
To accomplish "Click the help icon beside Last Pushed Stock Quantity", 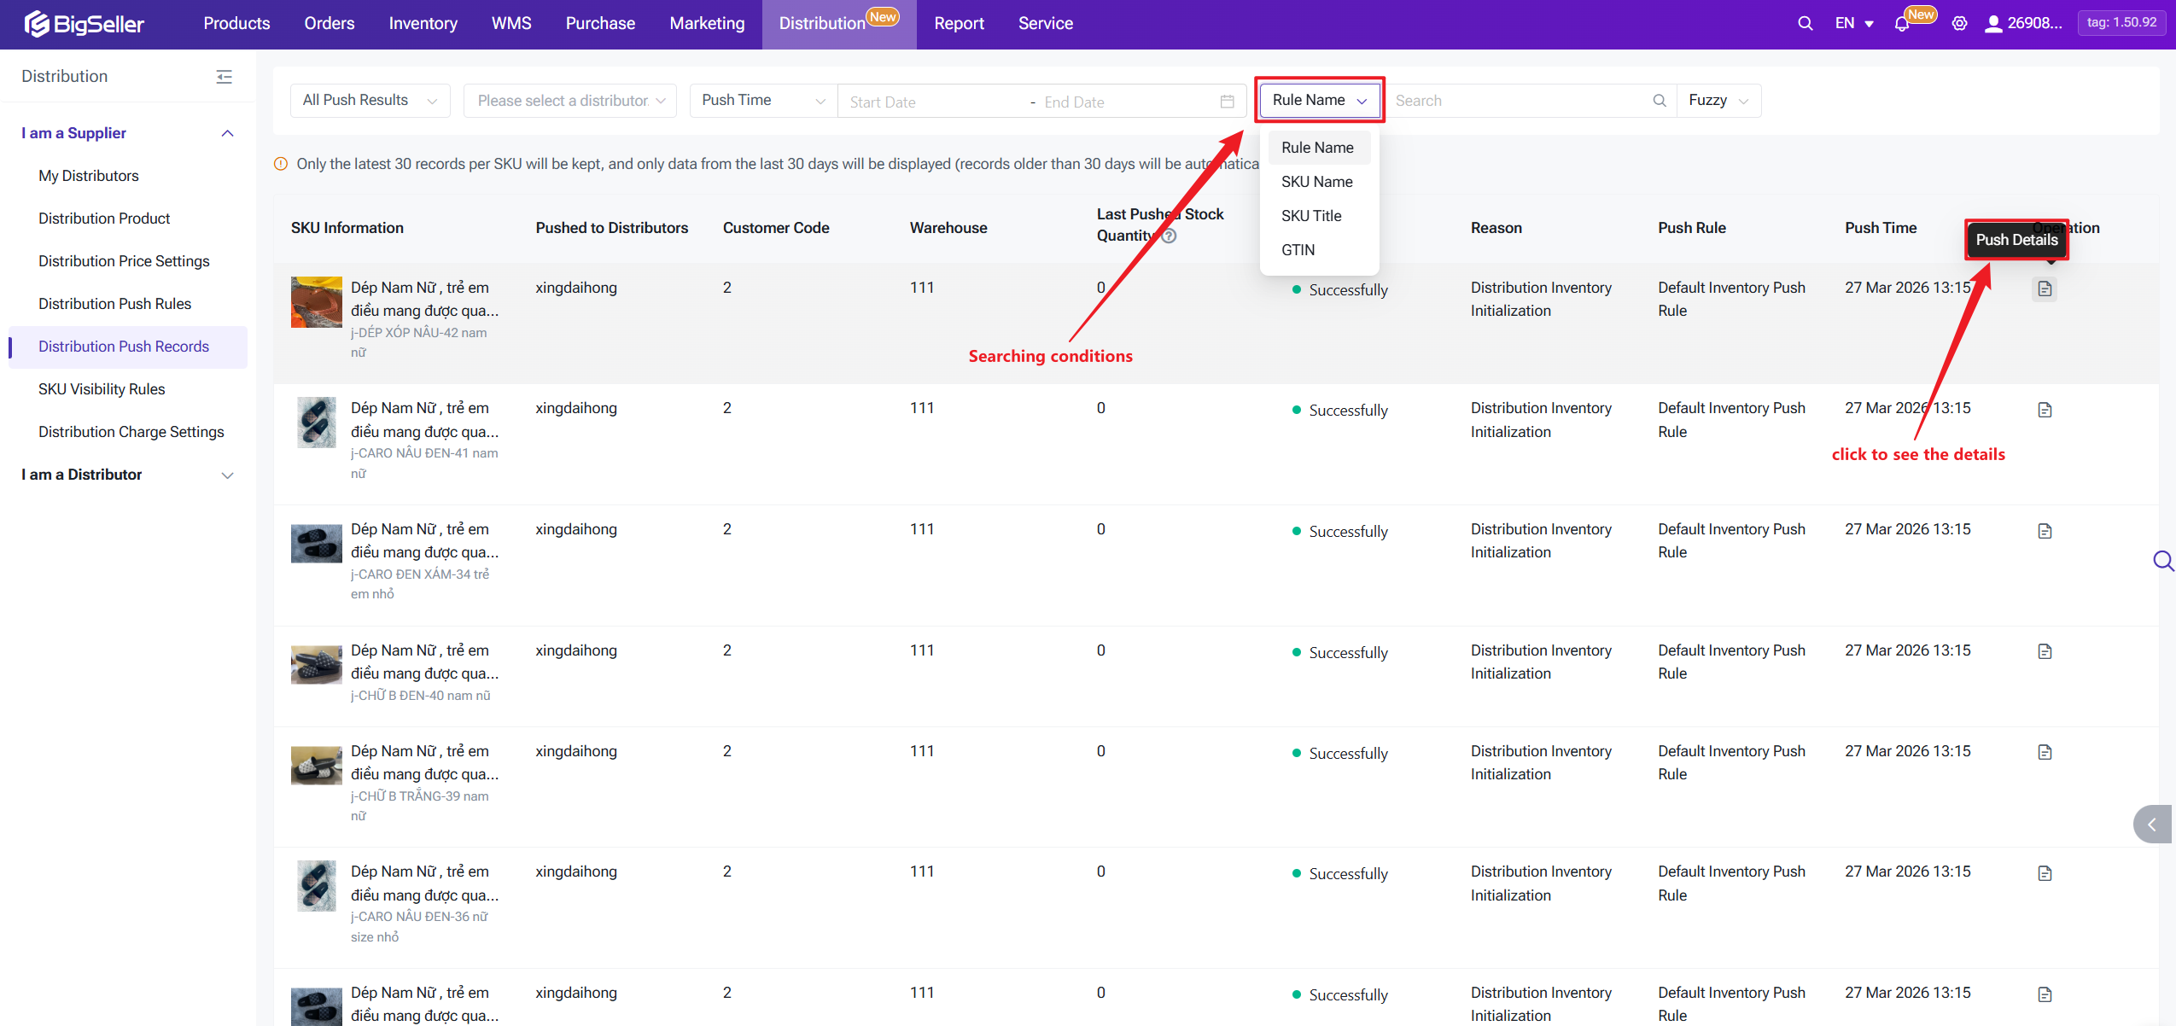I will 1170,236.
